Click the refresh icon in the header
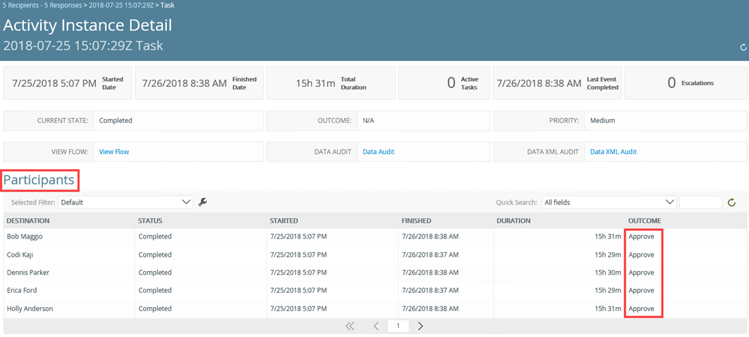The width and height of the screenshot is (749, 337). pos(743,48)
